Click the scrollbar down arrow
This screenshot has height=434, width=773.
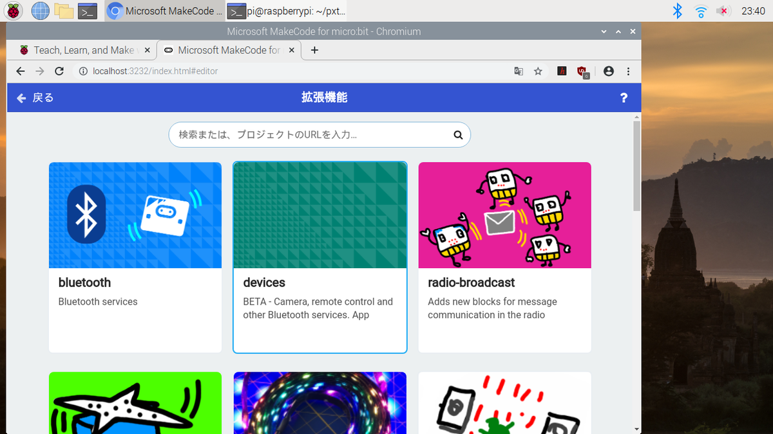coord(637,428)
